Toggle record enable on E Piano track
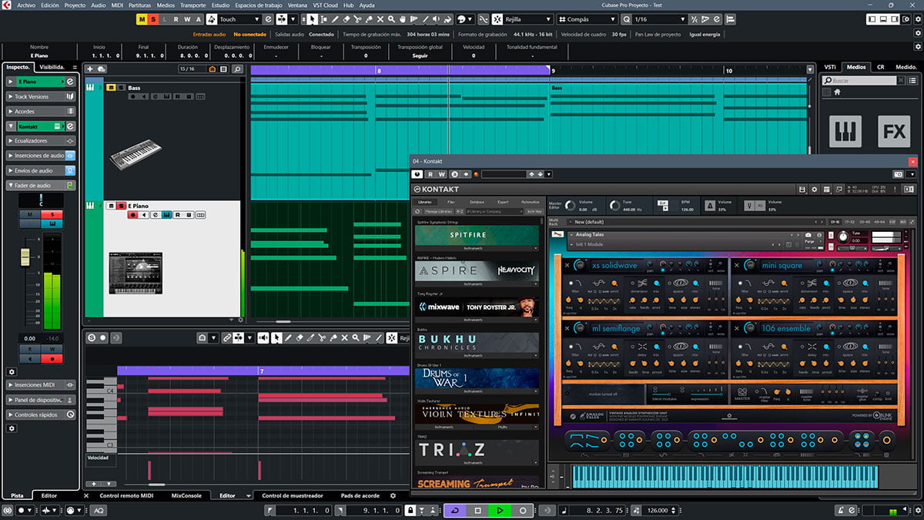 [x=133, y=215]
